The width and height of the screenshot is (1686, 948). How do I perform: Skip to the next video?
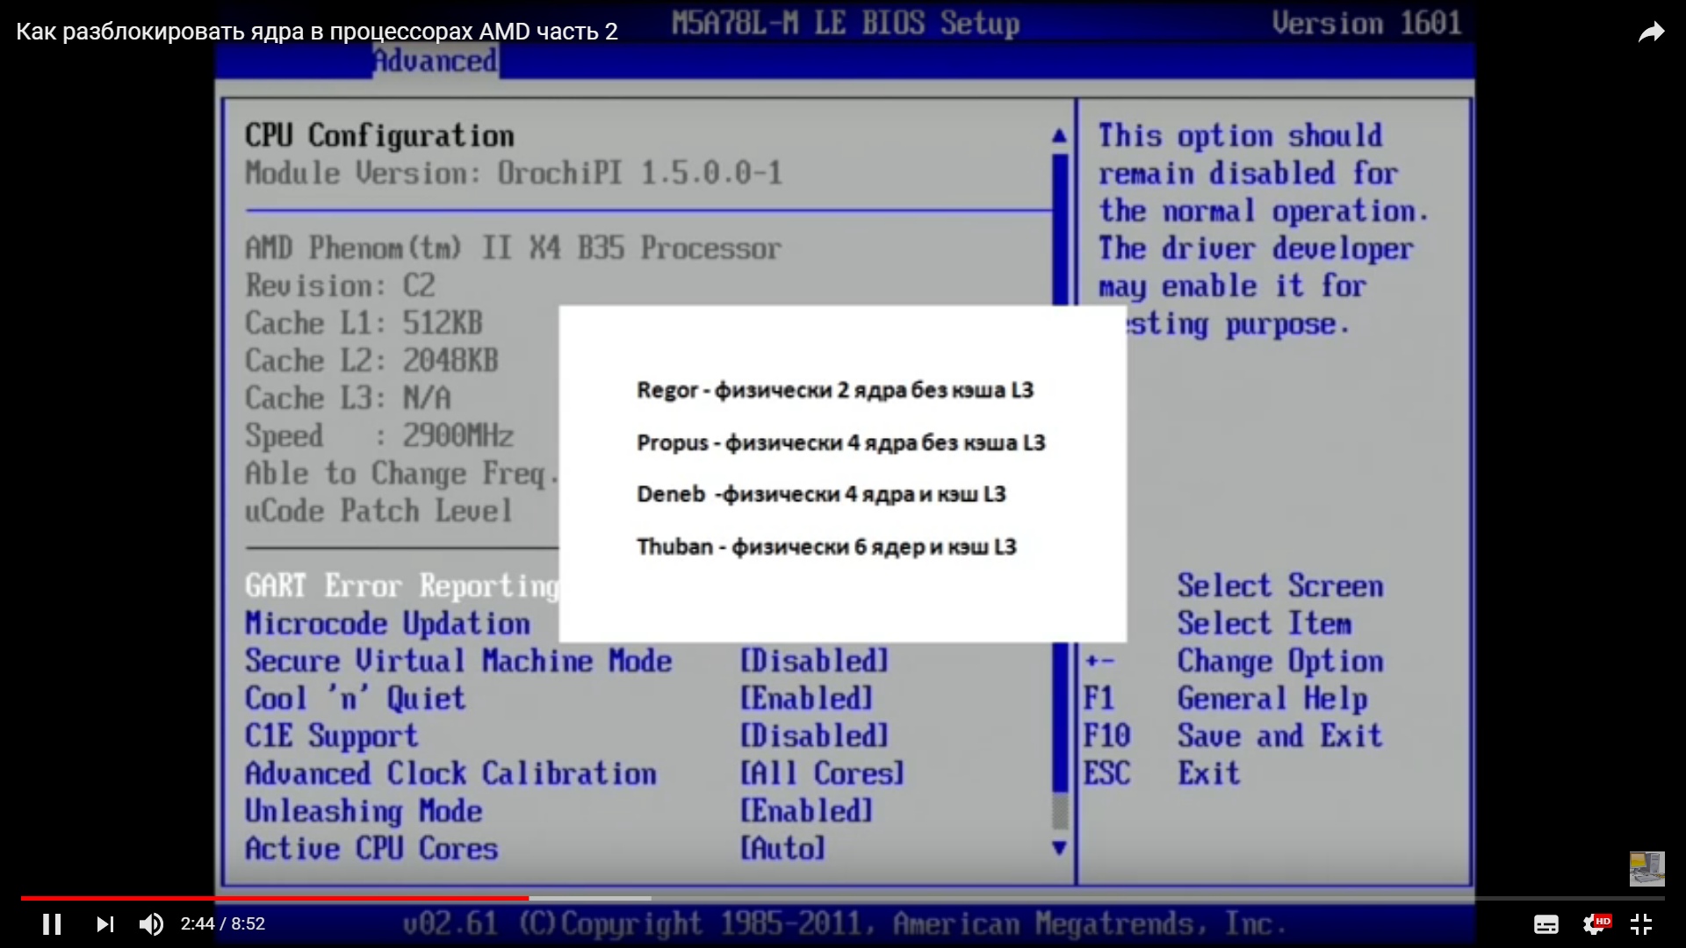tap(104, 923)
